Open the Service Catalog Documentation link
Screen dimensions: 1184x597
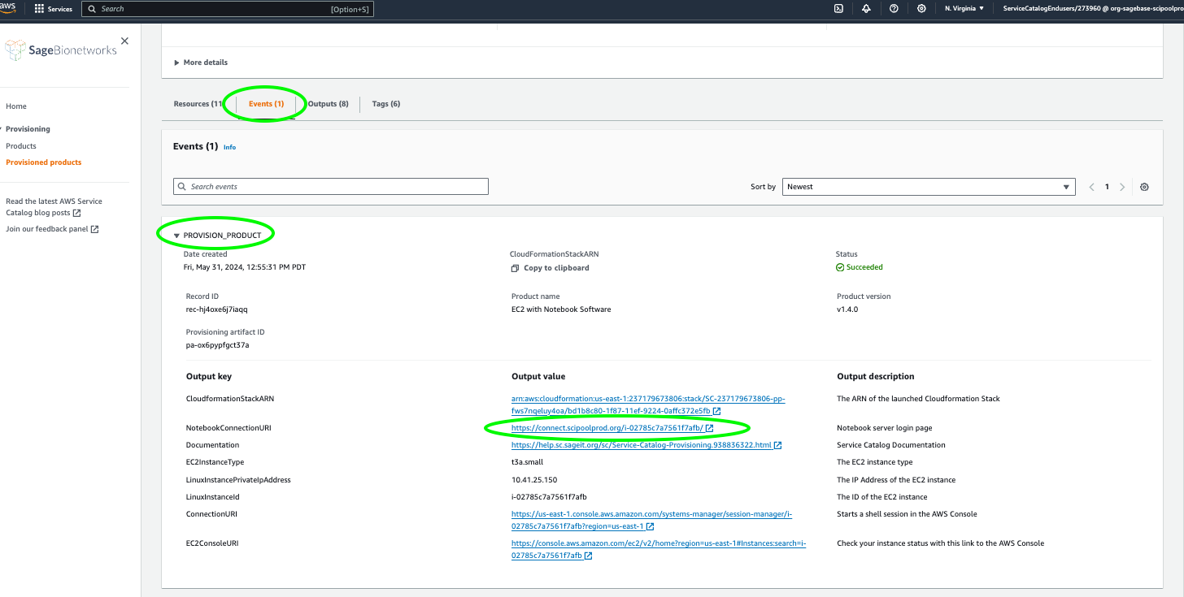[x=642, y=445]
